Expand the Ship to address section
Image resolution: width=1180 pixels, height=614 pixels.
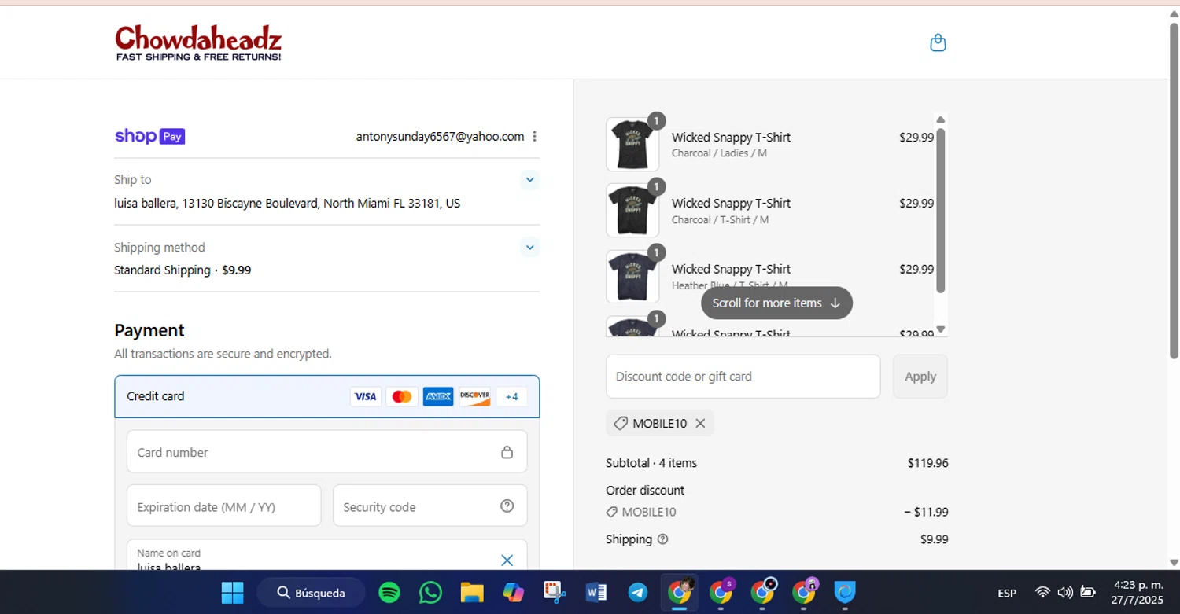[530, 180]
